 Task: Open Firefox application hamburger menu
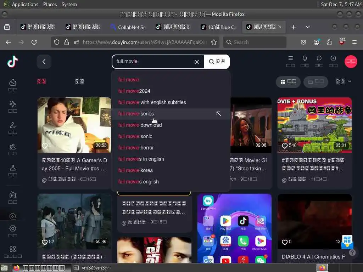354,42
